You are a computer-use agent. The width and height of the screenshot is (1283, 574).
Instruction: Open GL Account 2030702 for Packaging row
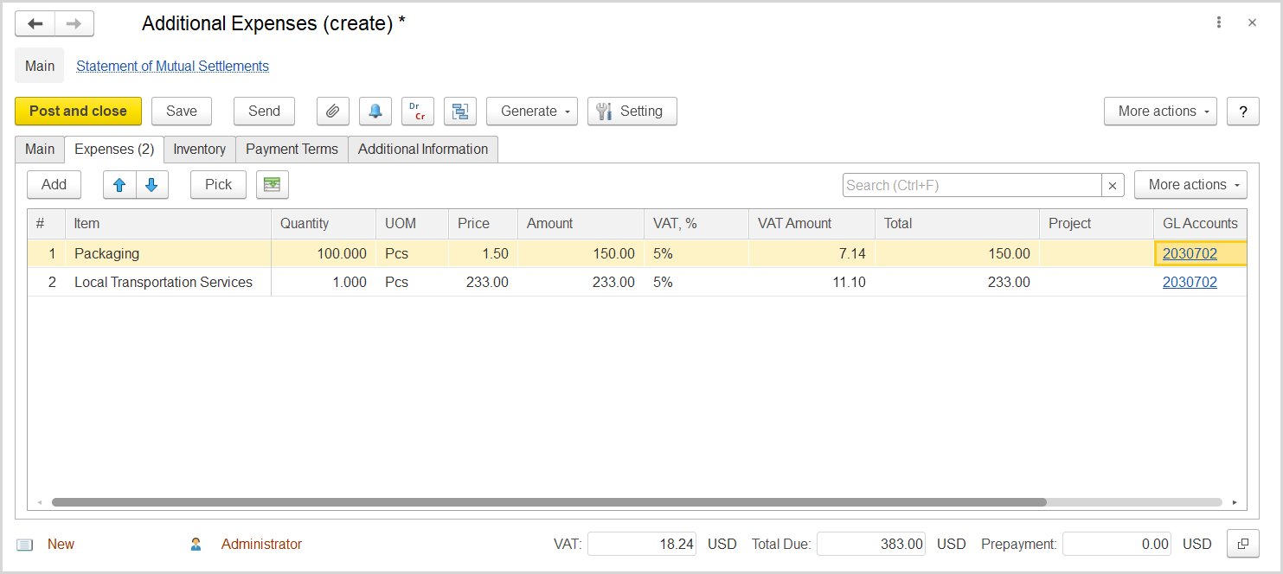click(1189, 253)
